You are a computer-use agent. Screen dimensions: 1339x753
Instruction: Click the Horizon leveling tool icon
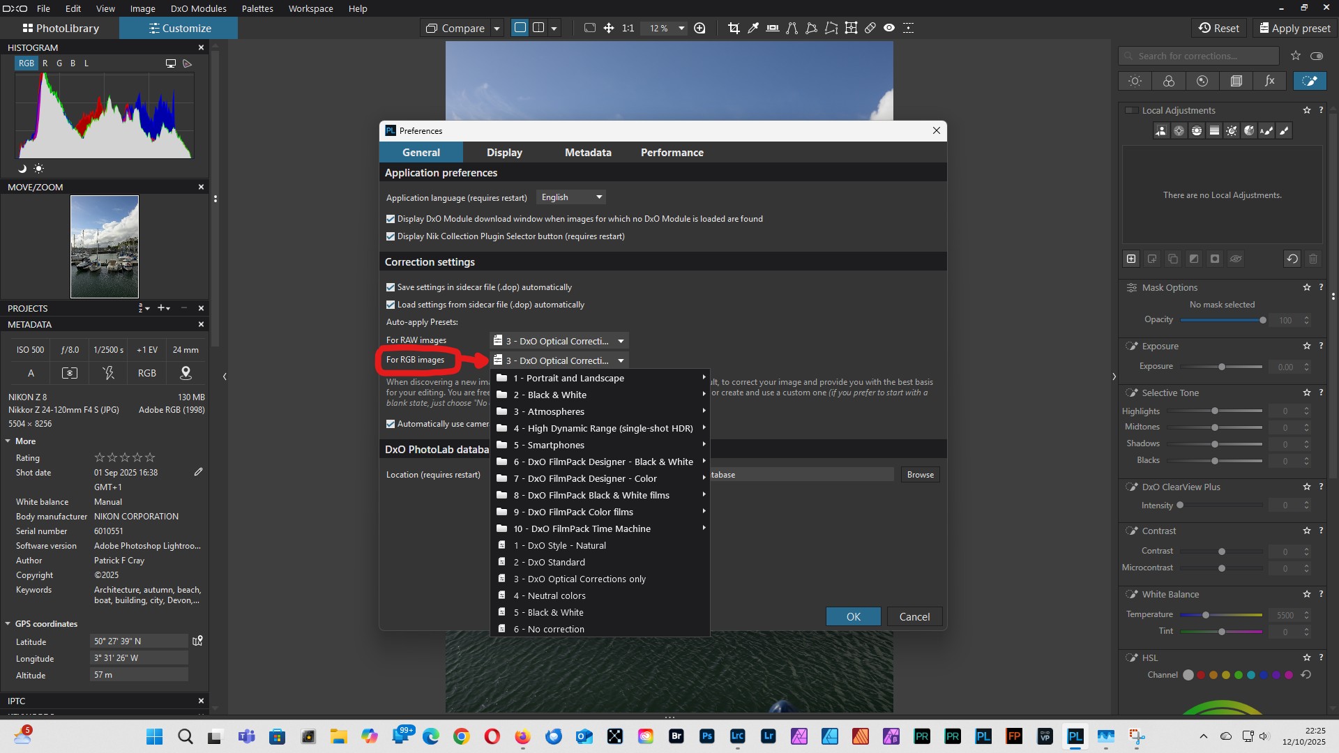tap(773, 28)
